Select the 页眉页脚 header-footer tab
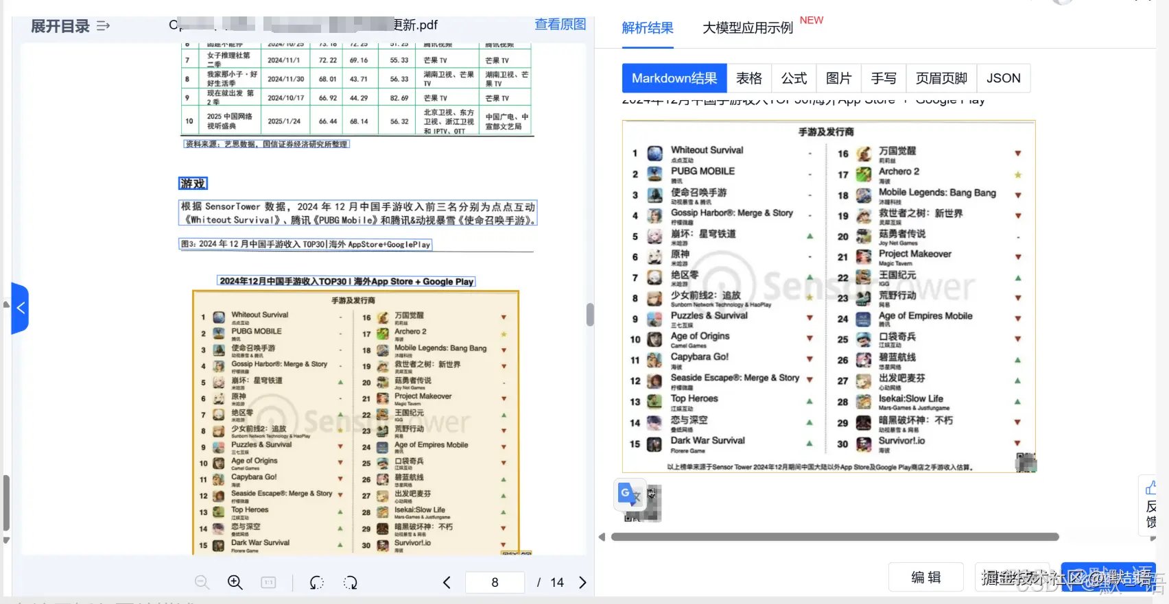This screenshot has width=1169, height=604. (x=941, y=78)
